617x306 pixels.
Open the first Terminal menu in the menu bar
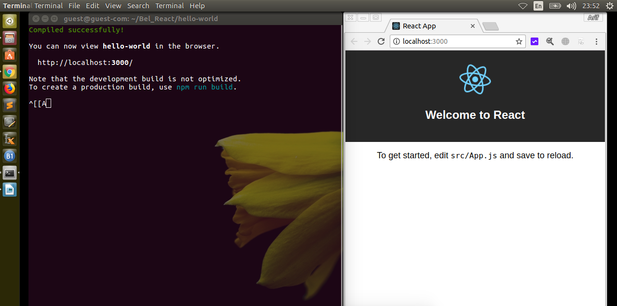pyautogui.click(x=49, y=6)
